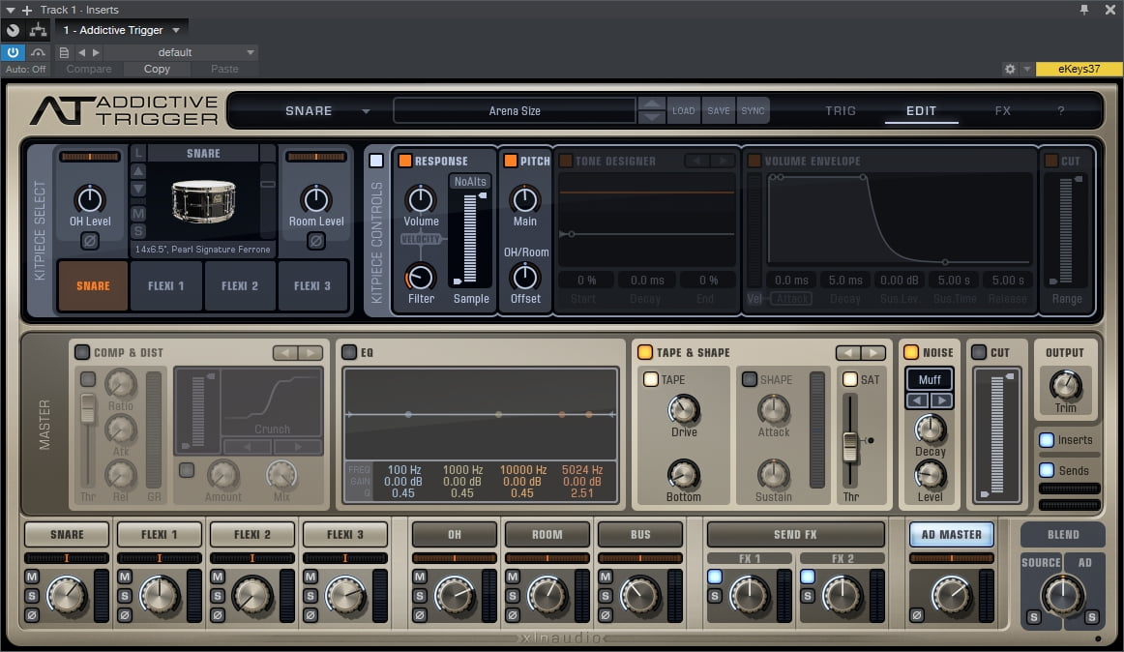Select next kitpiece with the down arrow
The image size is (1124, 652).
click(x=138, y=190)
